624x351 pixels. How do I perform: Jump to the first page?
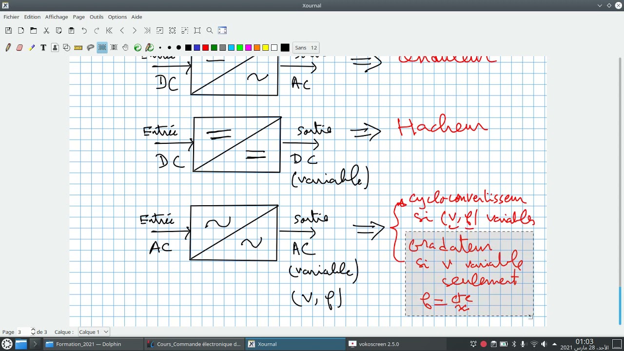coord(109,30)
